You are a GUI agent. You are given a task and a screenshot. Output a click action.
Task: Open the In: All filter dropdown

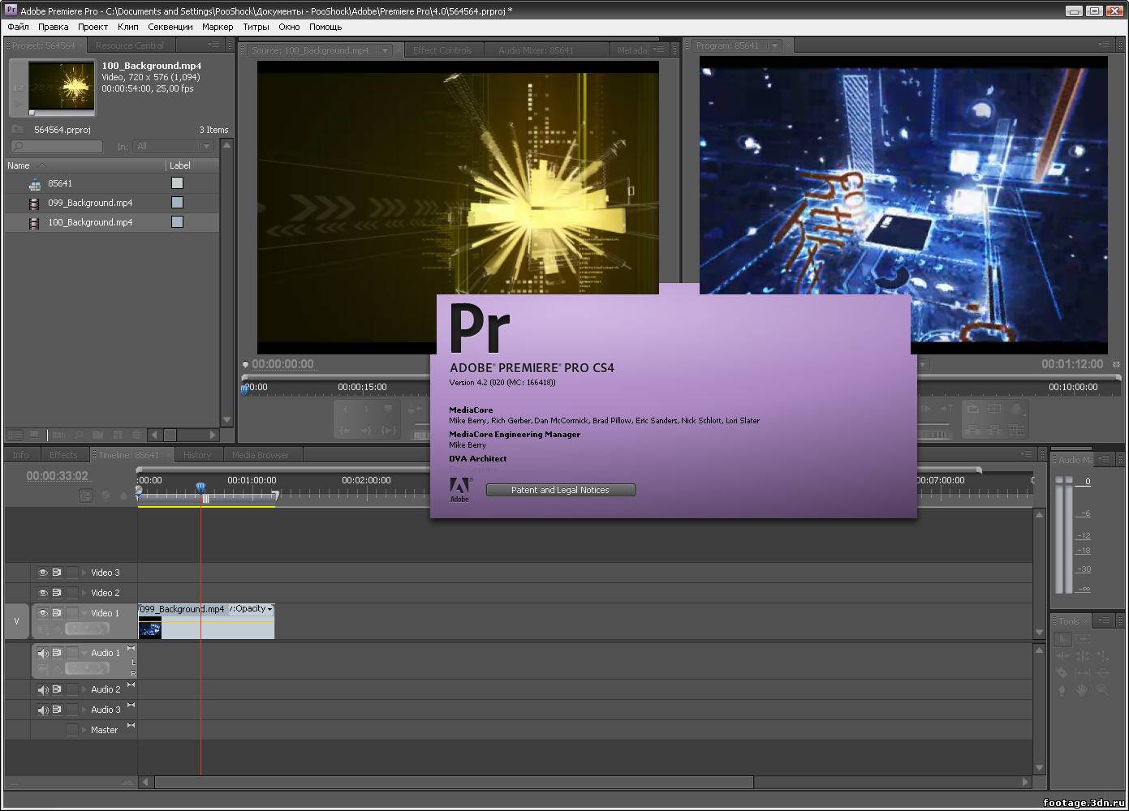click(x=172, y=146)
